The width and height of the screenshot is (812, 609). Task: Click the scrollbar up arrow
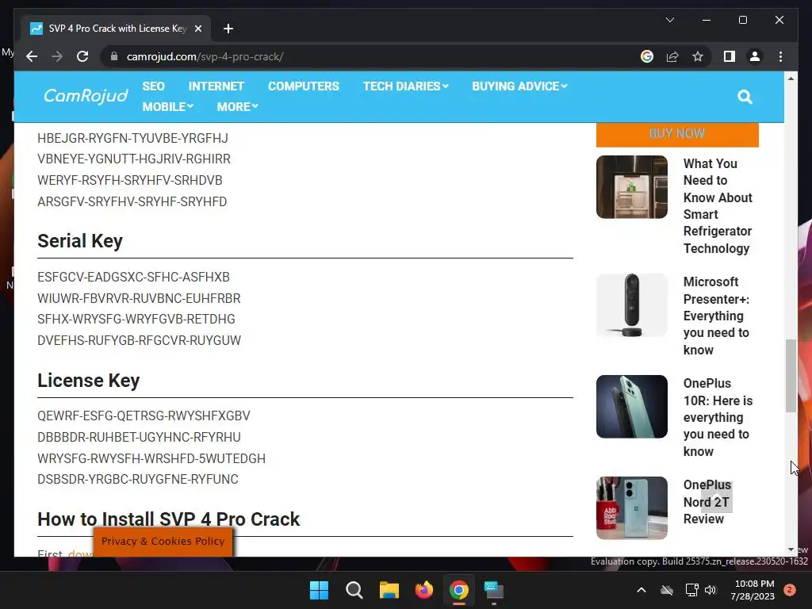coord(791,79)
